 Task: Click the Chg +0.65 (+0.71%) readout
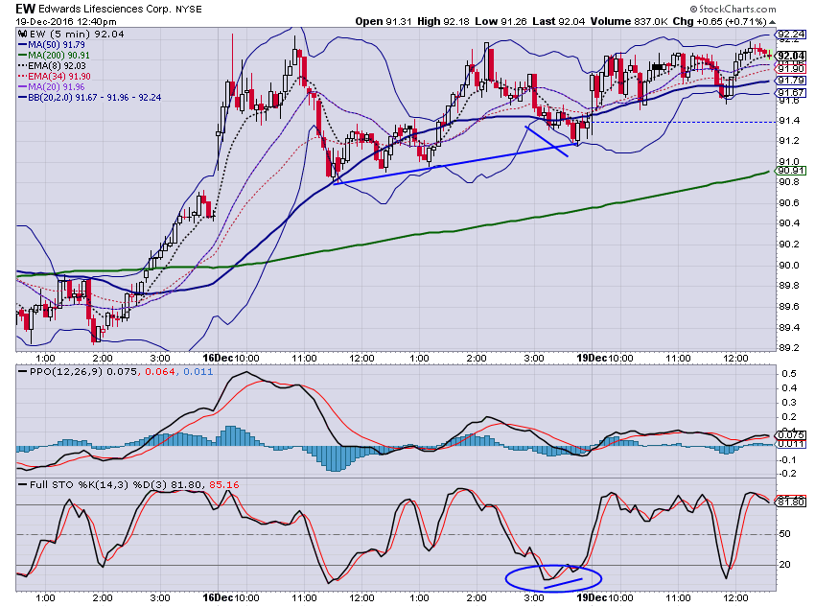[719, 21]
